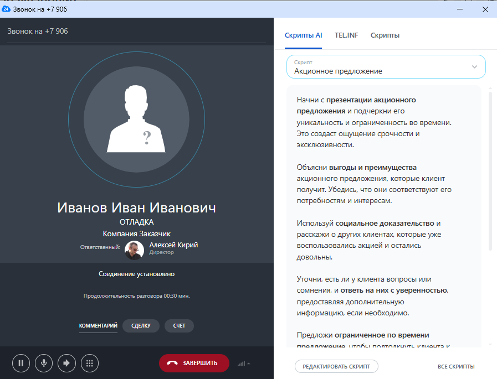Open the Скрипты tab
497x379 pixels.
pyautogui.click(x=385, y=35)
